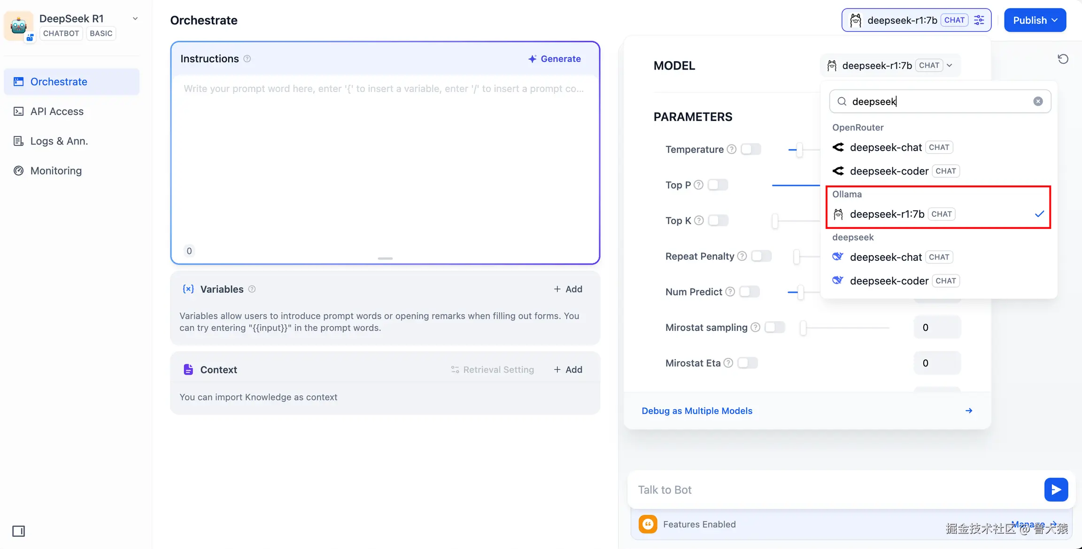This screenshot has width=1082, height=549.
Task: Click Temperature tooltip help icon
Action: [x=731, y=149]
